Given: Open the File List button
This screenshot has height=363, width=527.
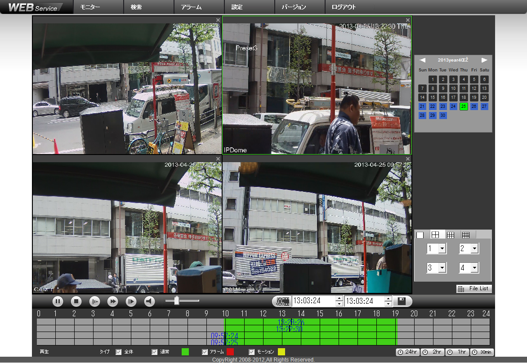Looking at the screenshot, I should coord(474,289).
